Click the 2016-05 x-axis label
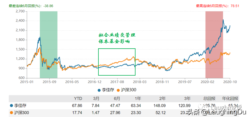Viewport: 250px width, 119px height. 72,82
